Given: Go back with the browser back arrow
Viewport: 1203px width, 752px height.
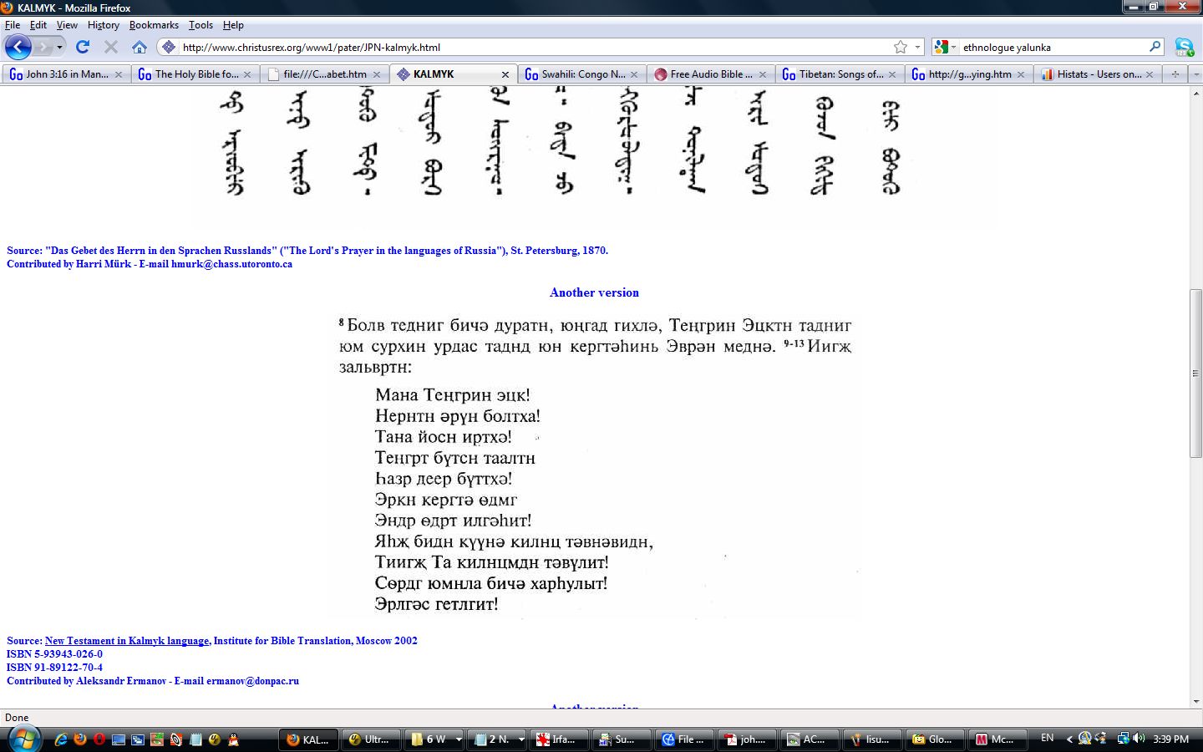Looking at the screenshot, I should click(18, 47).
